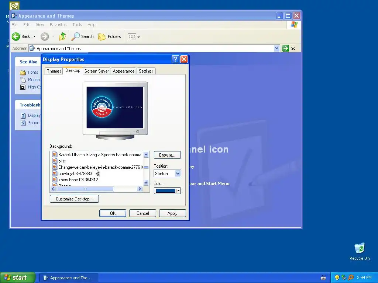Open the Fonts folder link

(33, 72)
